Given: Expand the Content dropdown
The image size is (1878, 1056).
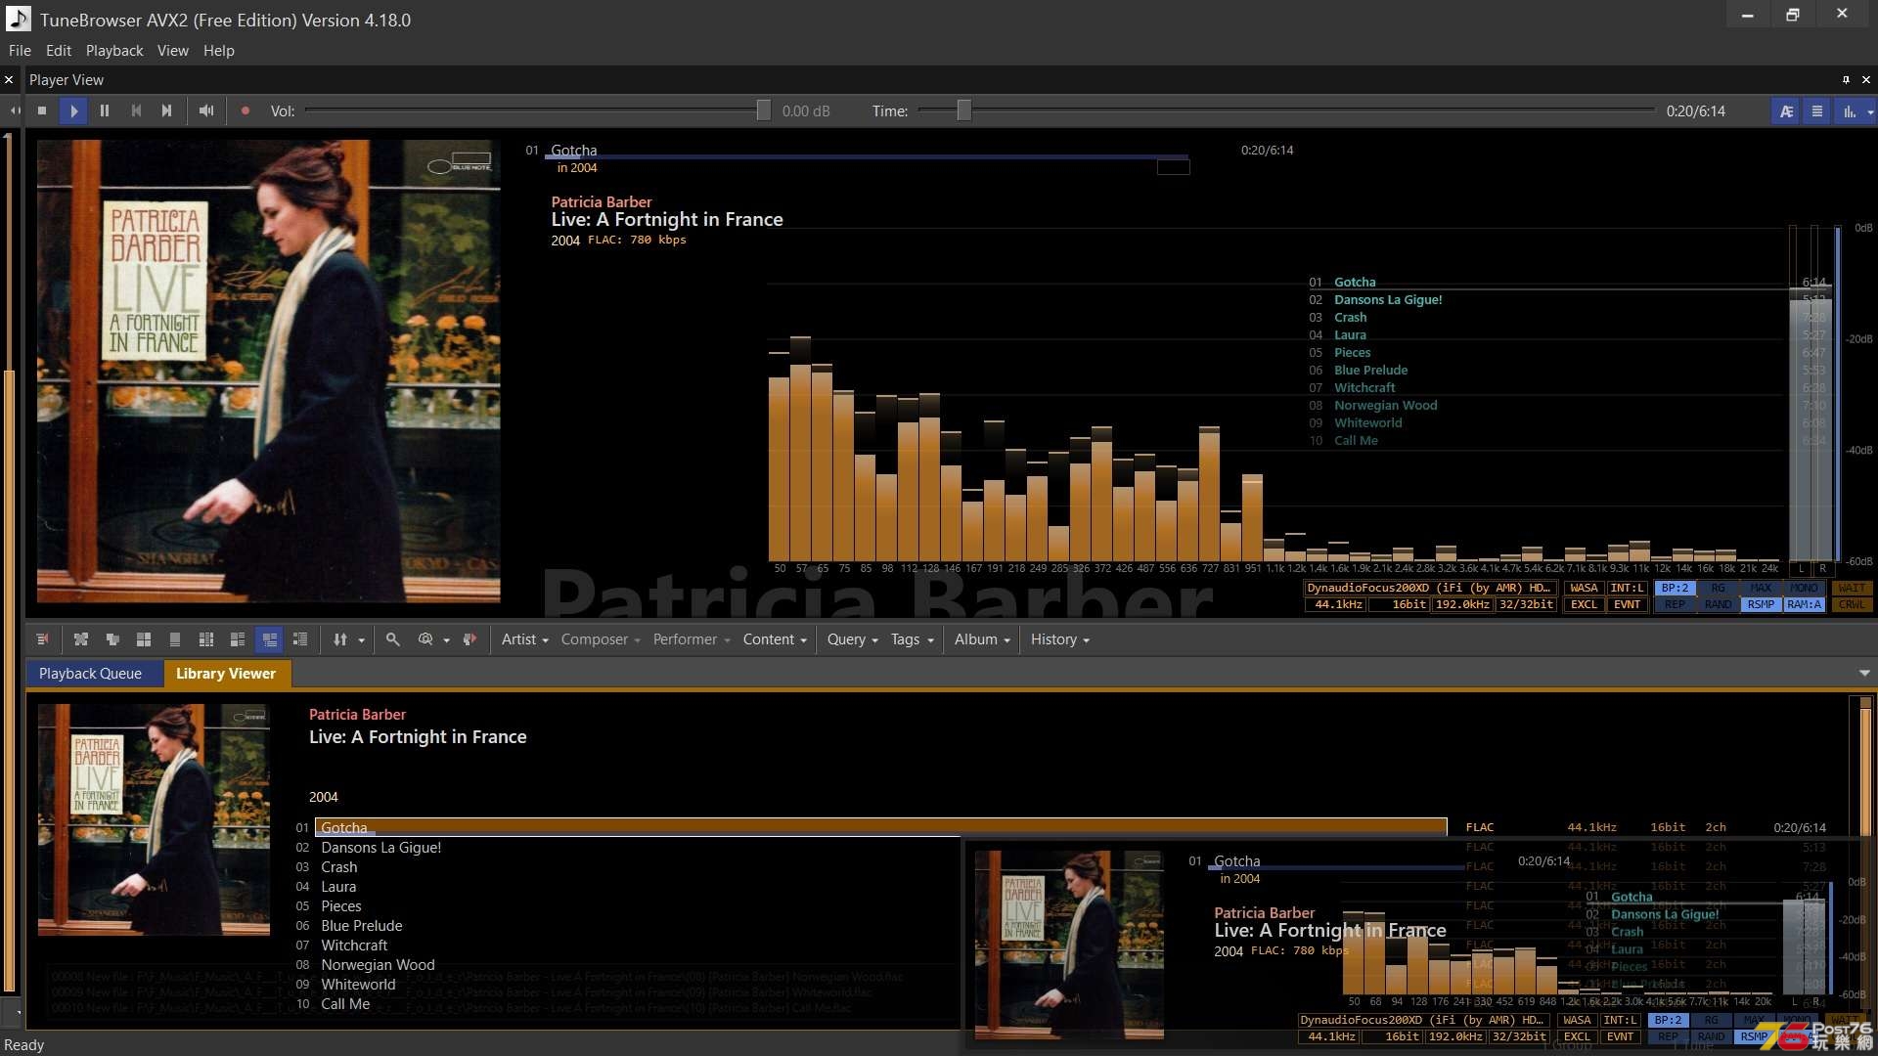Looking at the screenshot, I should coord(775,639).
